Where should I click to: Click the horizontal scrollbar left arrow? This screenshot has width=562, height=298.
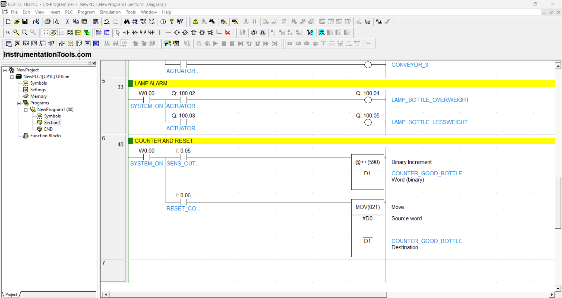[106, 294]
